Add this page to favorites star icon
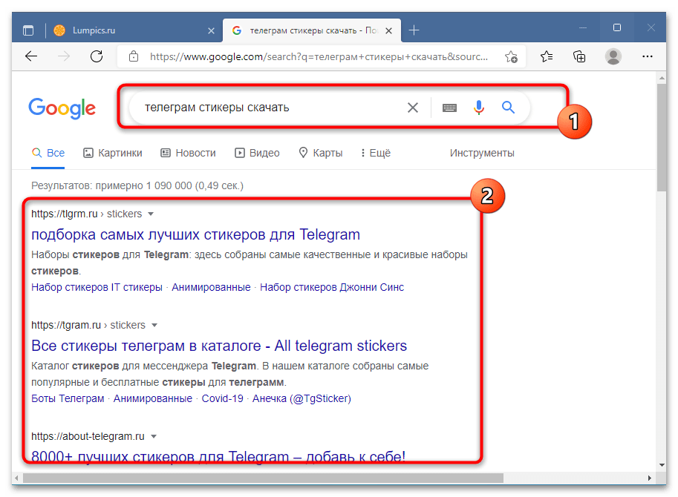The height and width of the screenshot is (497, 678). point(511,56)
